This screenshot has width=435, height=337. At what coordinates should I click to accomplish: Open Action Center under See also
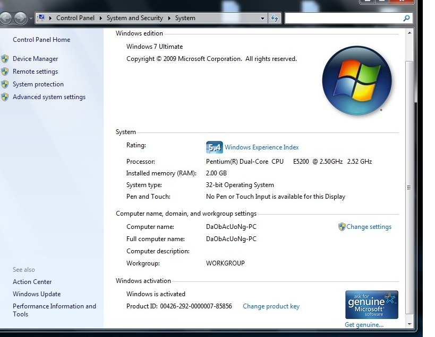tap(32, 282)
